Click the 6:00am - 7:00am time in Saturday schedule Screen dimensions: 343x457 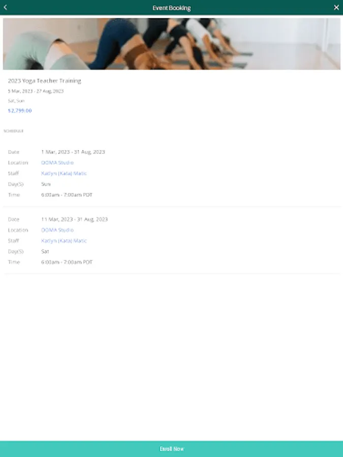(x=67, y=263)
